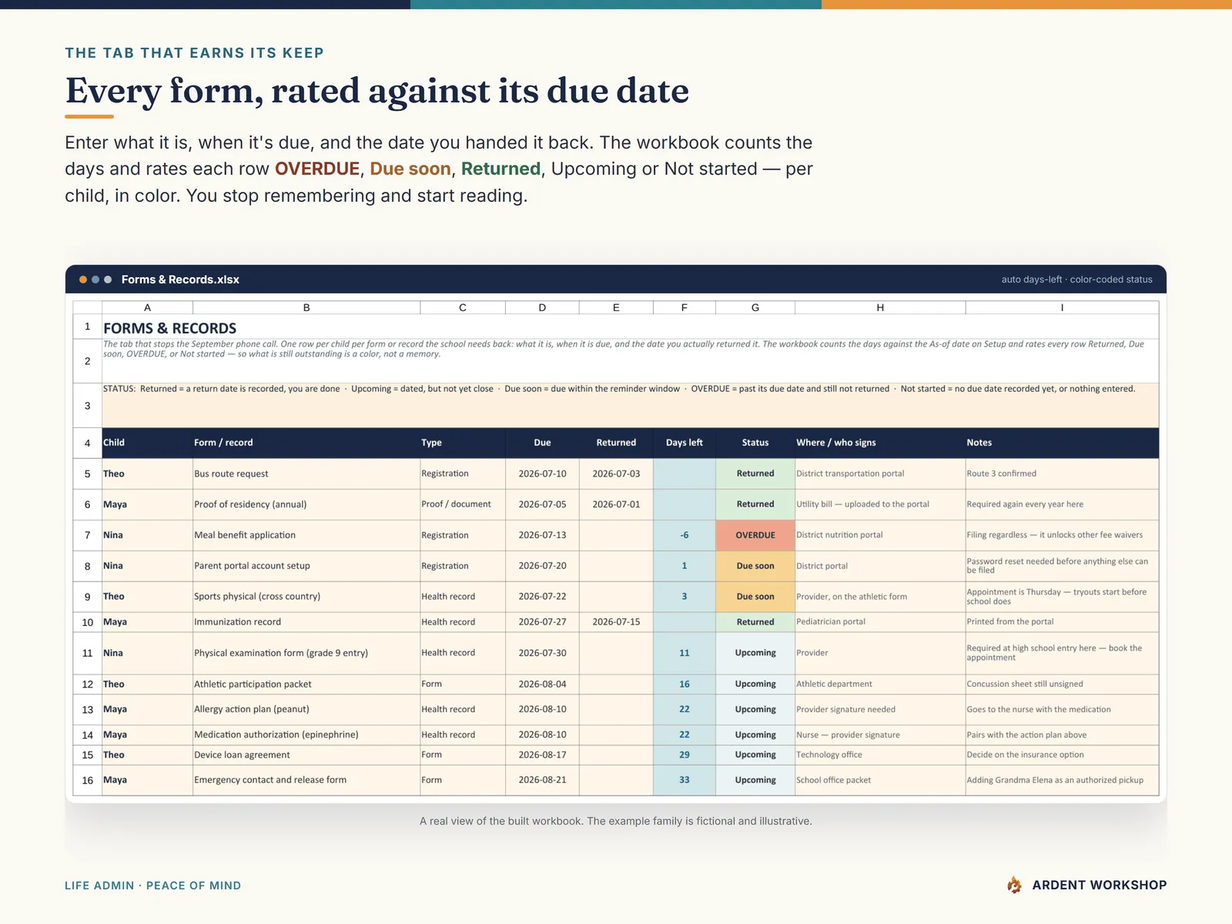Click the Proof / document type cell
The height and width of the screenshot is (924, 1232).
point(463,504)
